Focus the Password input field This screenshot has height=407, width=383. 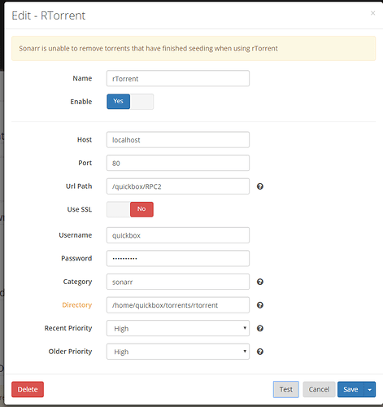point(178,258)
